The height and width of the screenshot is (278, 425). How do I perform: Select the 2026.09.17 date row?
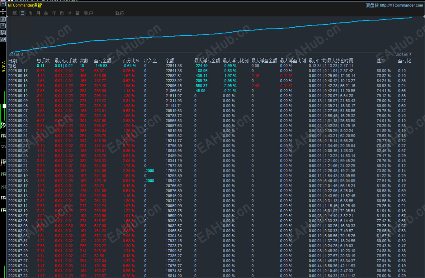pos(18,71)
